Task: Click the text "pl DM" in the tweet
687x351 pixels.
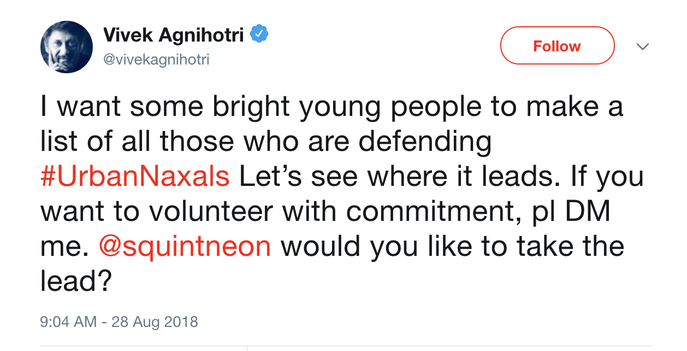Action: (x=570, y=212)
